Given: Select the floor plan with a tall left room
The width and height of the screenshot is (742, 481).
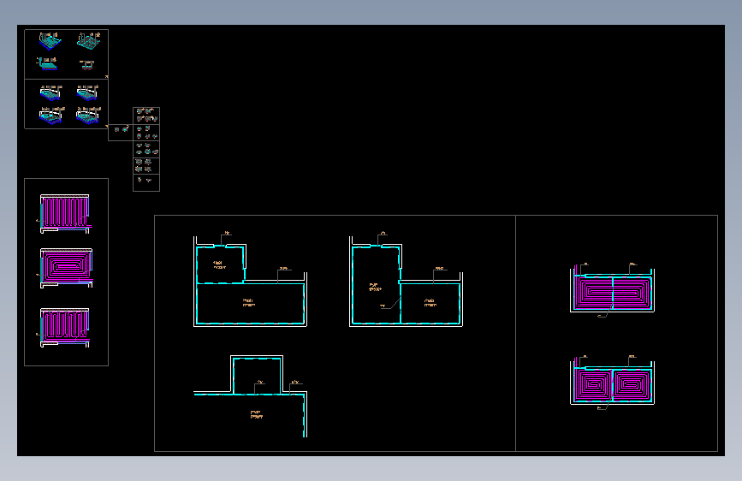Looking at the screenshot, I should [x=406, y=280].
